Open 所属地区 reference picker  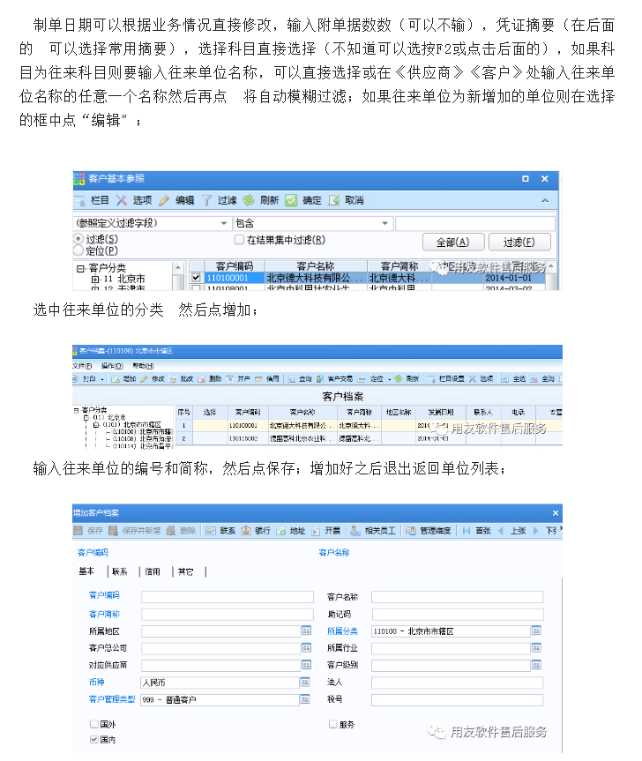[x=306, y=630]
